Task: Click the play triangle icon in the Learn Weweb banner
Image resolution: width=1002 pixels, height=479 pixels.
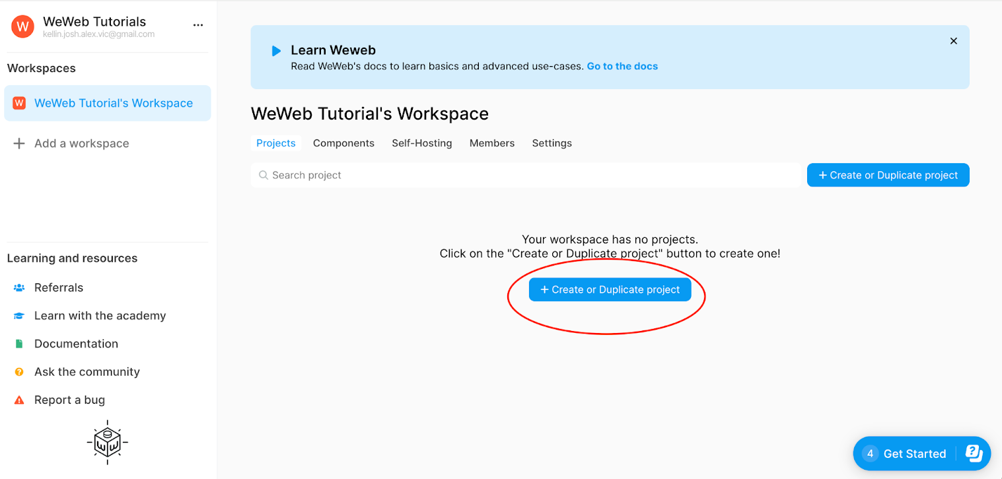Action: (276, 50)
